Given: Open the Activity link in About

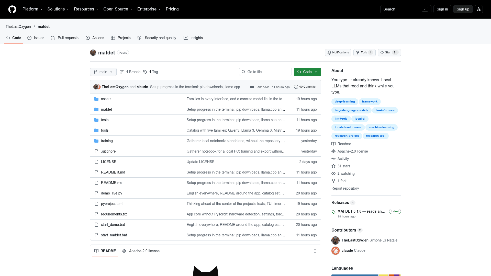Looking at the screenshot, I should tap(340, 159).
